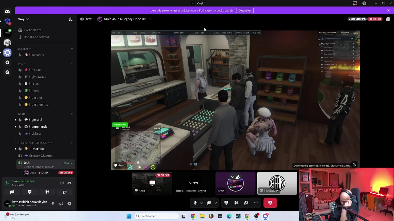Viewport: 394px width, 221px height.
Task: Collapse the Info category
Action: tap(22, 64)
